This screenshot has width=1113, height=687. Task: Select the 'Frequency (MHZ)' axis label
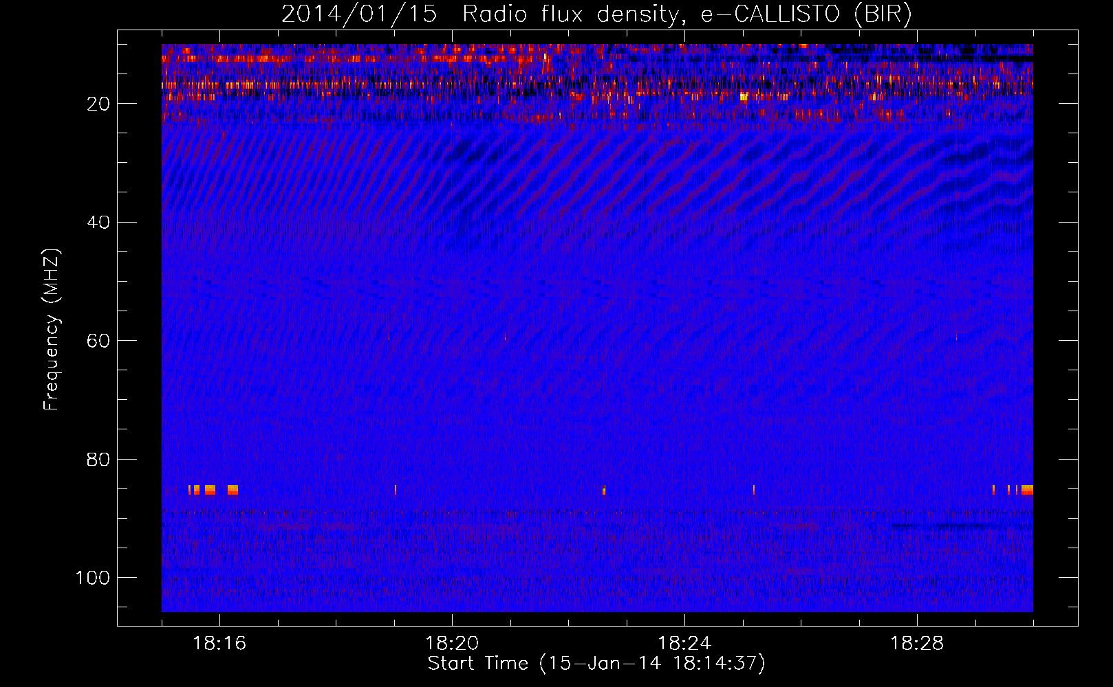point(52,330)
